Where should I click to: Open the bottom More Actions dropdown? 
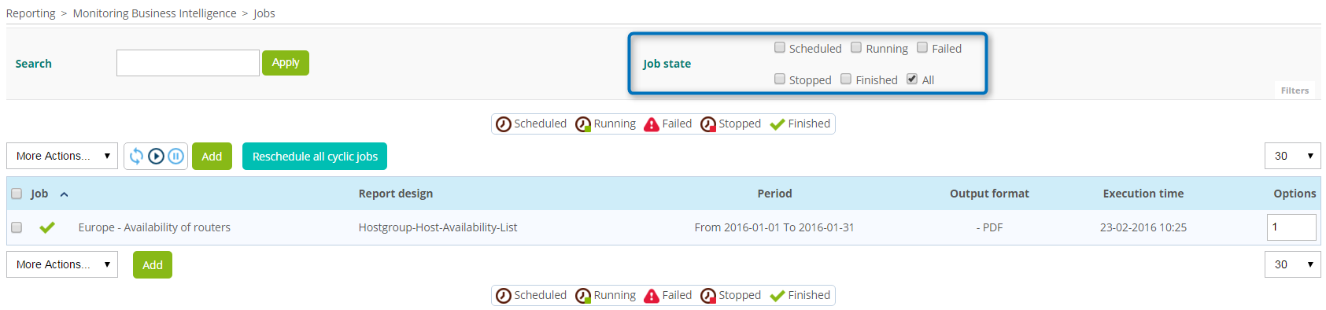(62, 264)
